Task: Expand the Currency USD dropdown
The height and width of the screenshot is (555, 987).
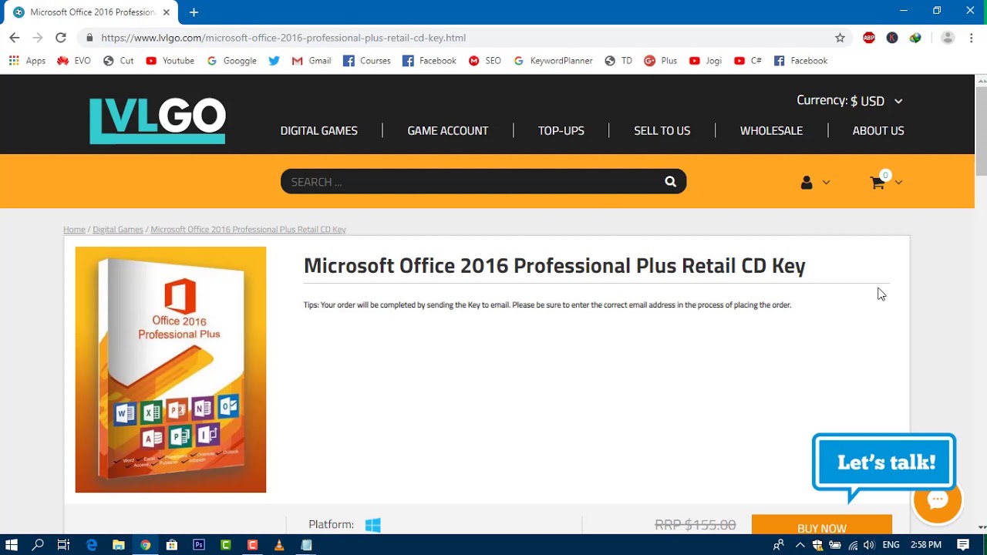Action: coord(850,101)
